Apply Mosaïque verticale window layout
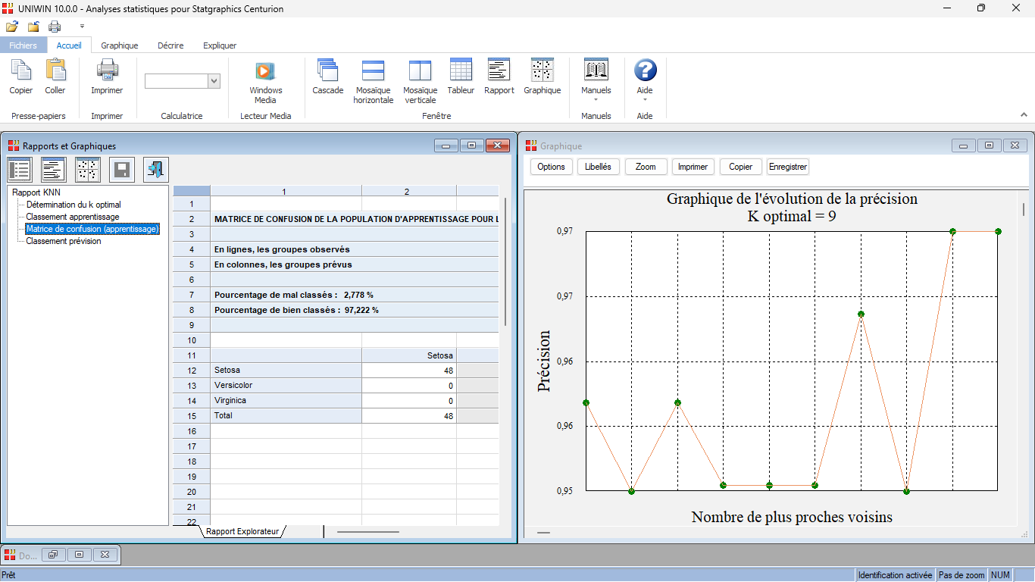Image resolution: width=1035 pixels, height=582 pixels. (420, 70)
